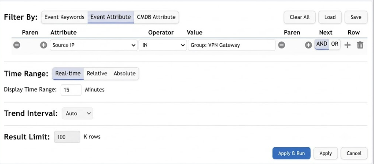Delete the filter row with trash icon
The height and width of the screenshot is (164, 374).
pyautogui.click(x=360, y=45)
